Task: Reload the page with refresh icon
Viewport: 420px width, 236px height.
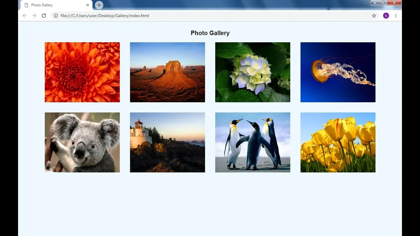Action: pos(44,16)
